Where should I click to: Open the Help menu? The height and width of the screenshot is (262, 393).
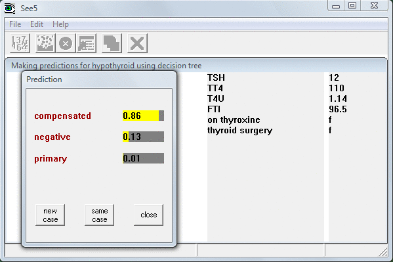click(x=60, y=24)
